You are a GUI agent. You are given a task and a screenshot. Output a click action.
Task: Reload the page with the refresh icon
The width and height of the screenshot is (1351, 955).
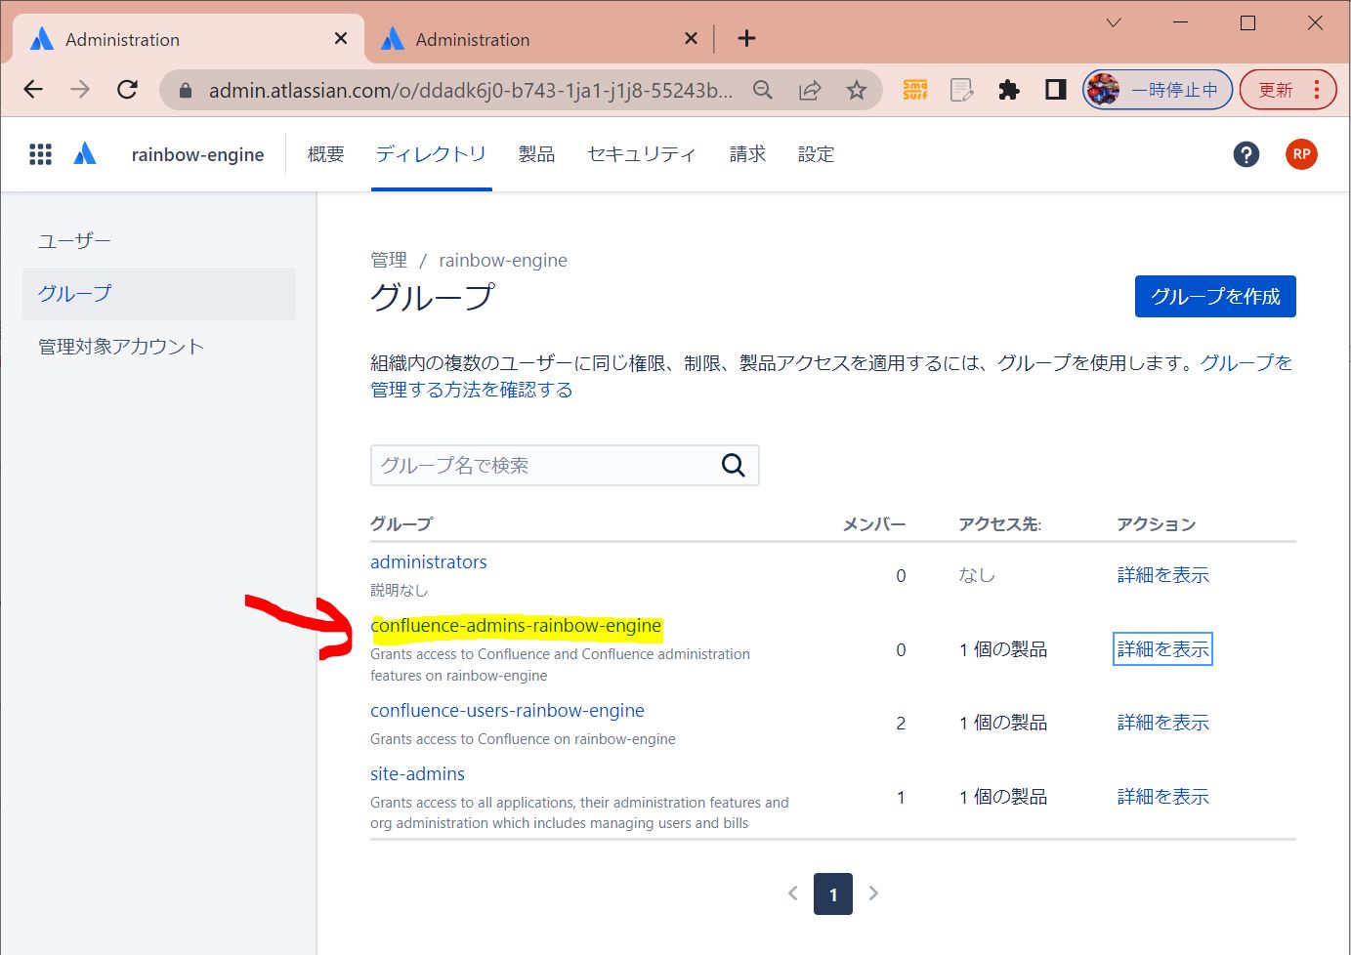tap(127, 91)
